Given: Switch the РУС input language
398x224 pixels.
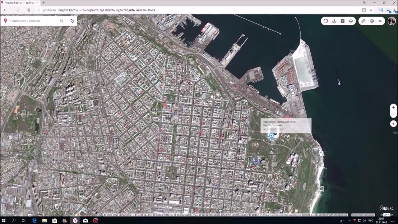Looking at the screenshot, I should point(371,221).
